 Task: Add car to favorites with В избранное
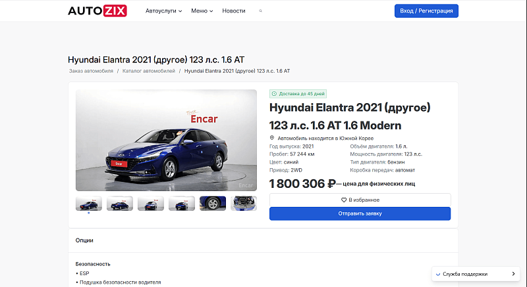coord(360,200)
